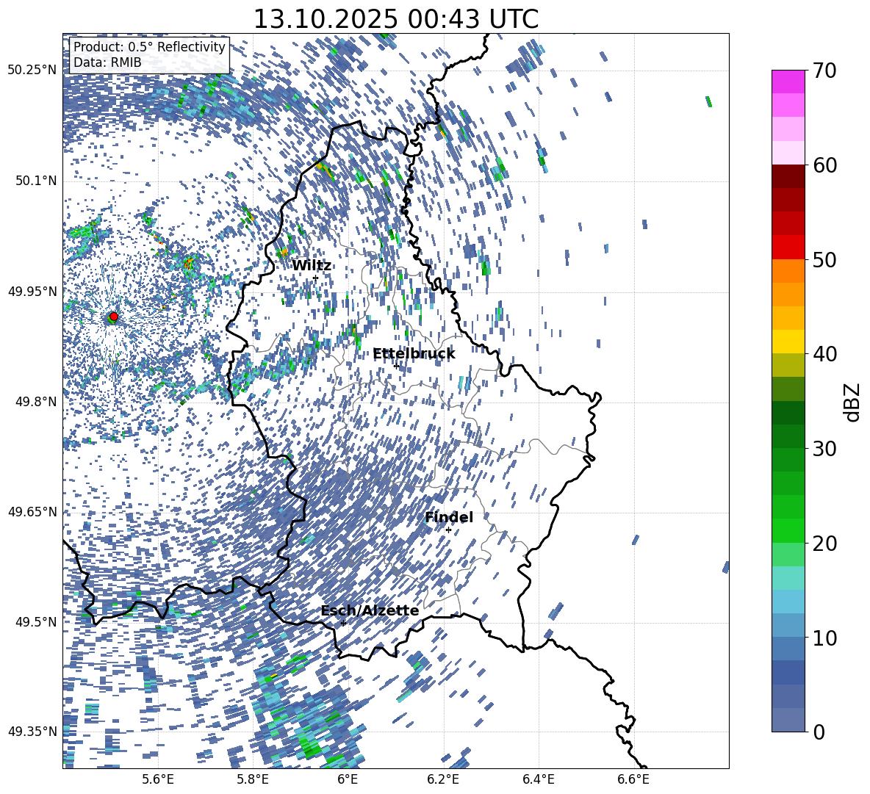Click the colorbar value 50

pyautogui.click(x=824, y=259)
